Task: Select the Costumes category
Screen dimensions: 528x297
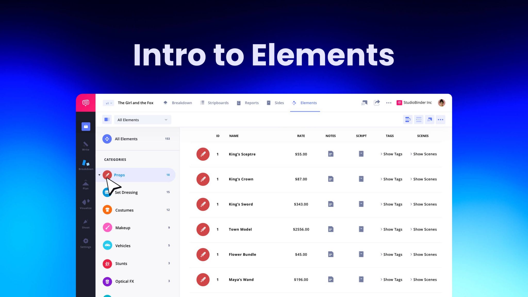Action: (x=124, y=210)
